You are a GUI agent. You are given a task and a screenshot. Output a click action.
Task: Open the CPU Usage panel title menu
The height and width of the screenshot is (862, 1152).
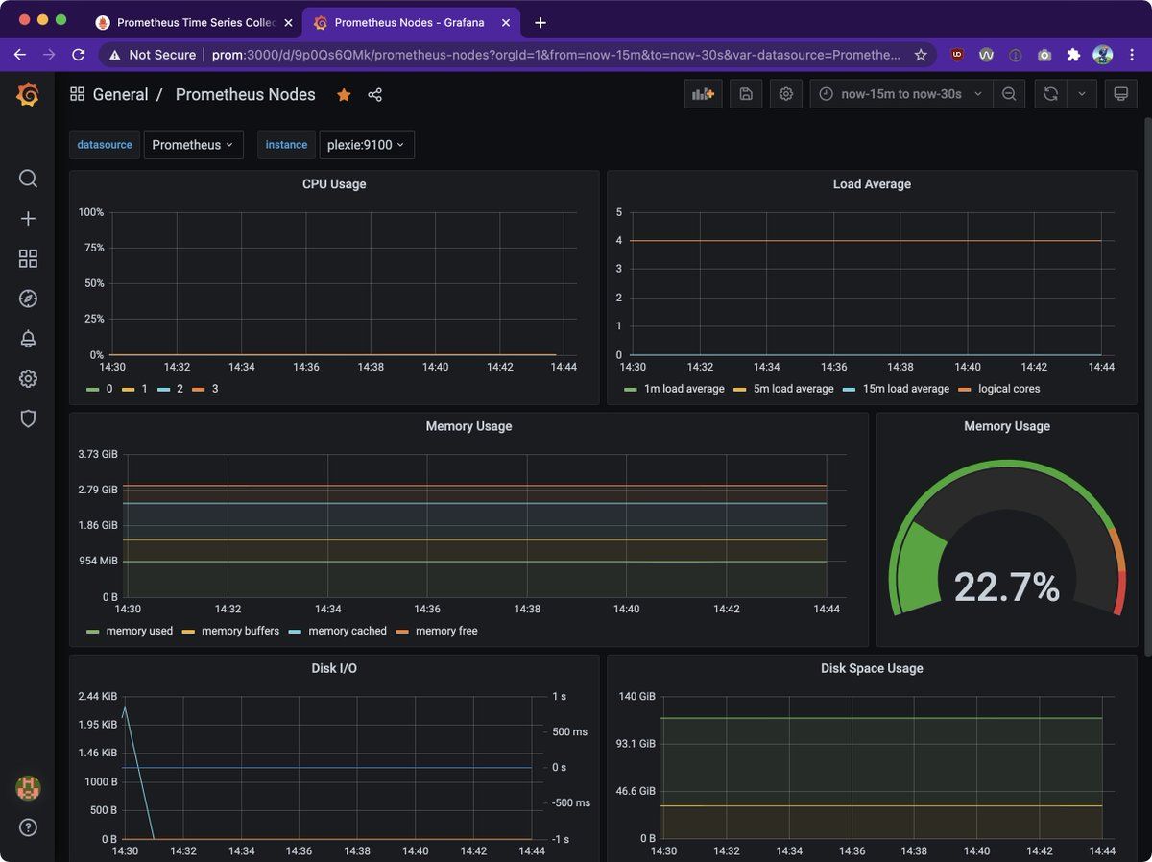(334, 184)
